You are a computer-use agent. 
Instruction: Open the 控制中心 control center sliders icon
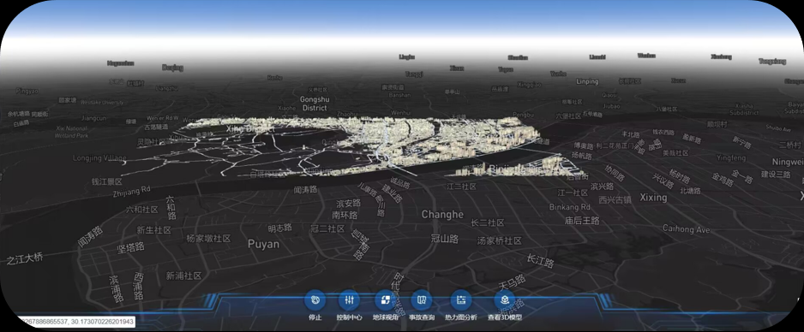(x=349, y=300)
